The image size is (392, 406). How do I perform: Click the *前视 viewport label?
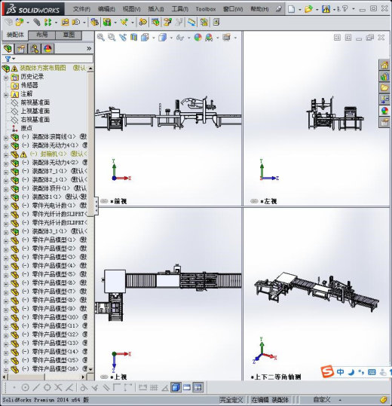coord(118,201)
